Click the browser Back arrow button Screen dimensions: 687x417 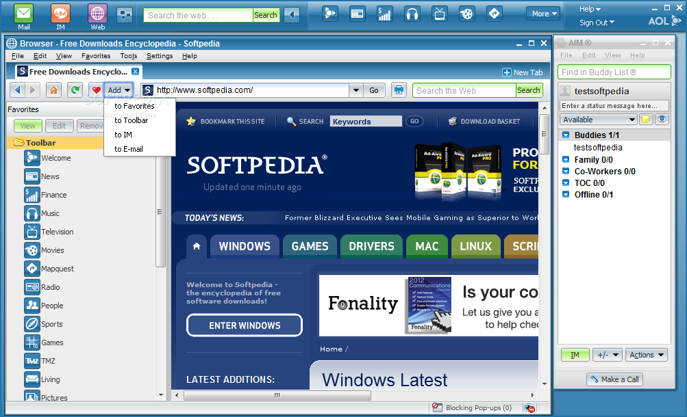(x=18, y=90)
